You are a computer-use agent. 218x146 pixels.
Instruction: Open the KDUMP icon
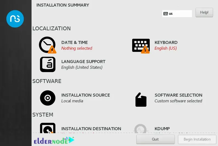[140, 129]
